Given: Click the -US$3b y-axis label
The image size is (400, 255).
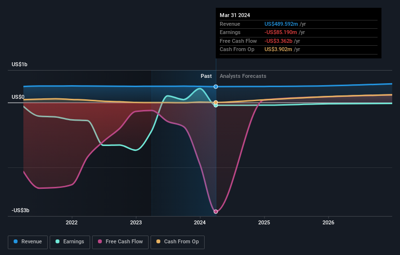Looking at the screenshot, I should coord(20,210).
